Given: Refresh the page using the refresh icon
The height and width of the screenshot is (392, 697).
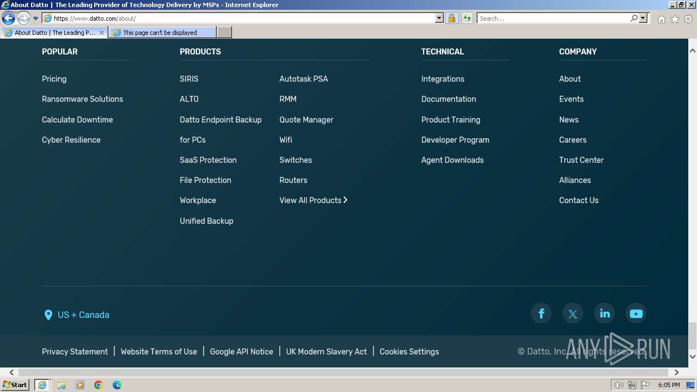Looking at the screenshot, I should pyautogui.click(x=467, y=18).
